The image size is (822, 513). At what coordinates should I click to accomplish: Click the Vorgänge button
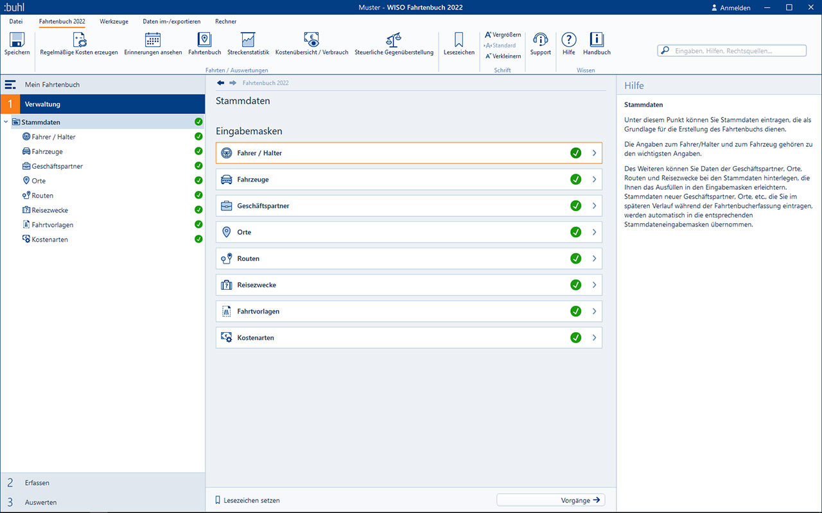[551, 500]
